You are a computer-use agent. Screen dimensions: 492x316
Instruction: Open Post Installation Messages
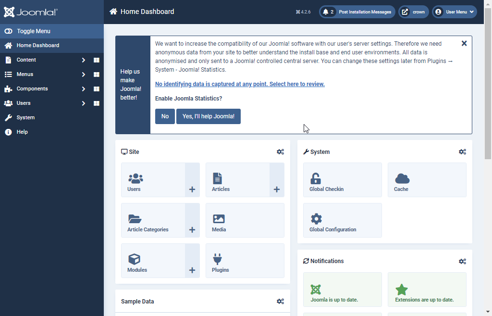357,12
